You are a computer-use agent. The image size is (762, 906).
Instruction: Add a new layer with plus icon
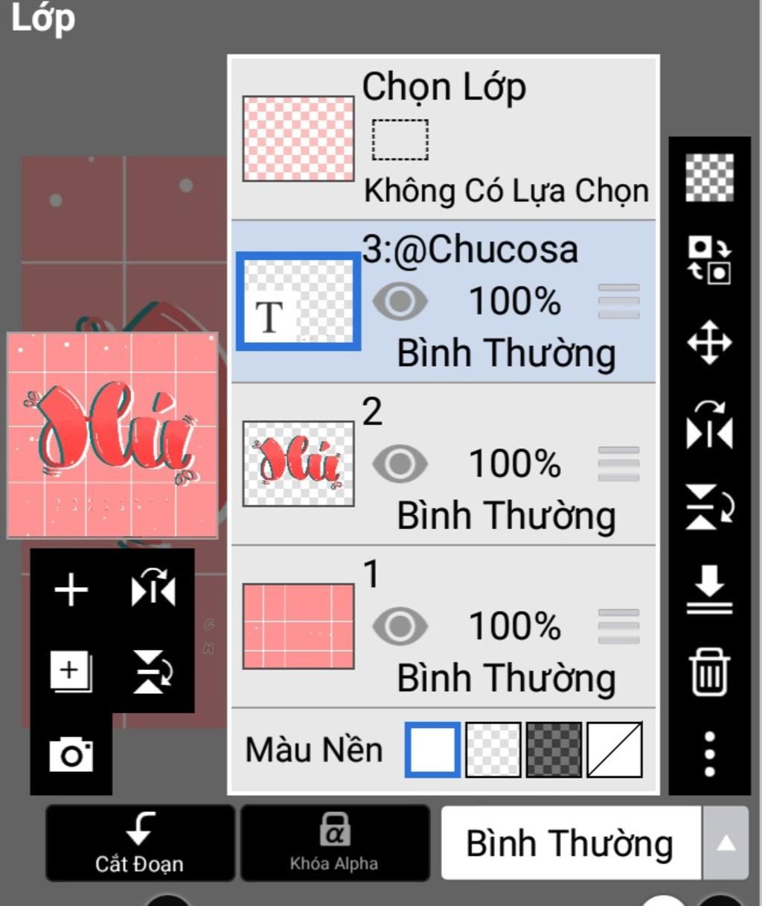coord(71,591)
